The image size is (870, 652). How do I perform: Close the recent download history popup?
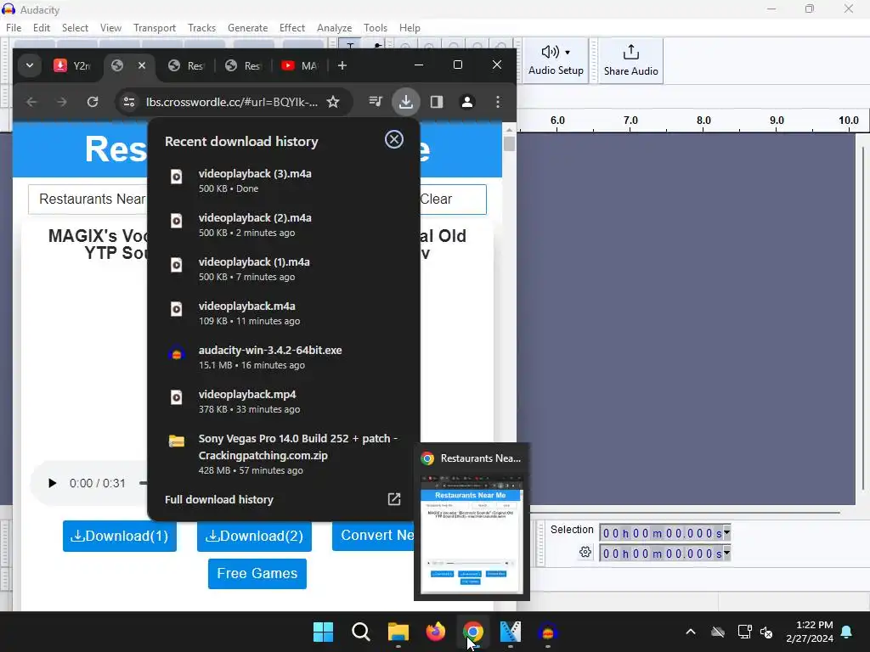click(x=394, y=140)
